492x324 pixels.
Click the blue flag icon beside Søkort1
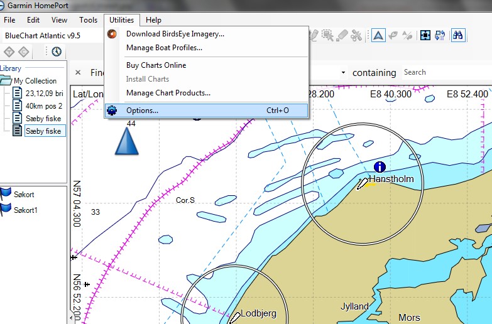(5, 210)
